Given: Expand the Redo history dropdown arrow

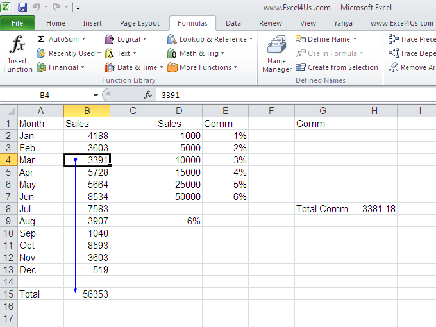Looking at the screenshot, I should [x=66, y=7].
